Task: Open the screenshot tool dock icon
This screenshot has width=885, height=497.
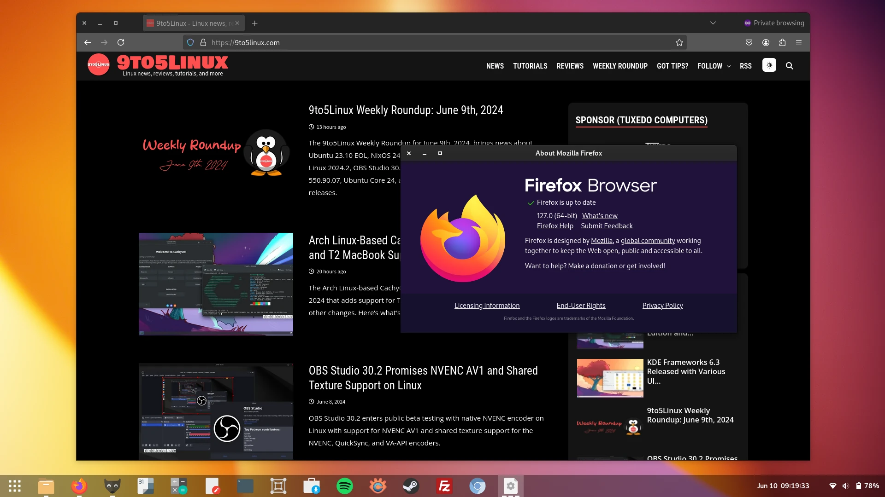Action: tap(278, 486)
